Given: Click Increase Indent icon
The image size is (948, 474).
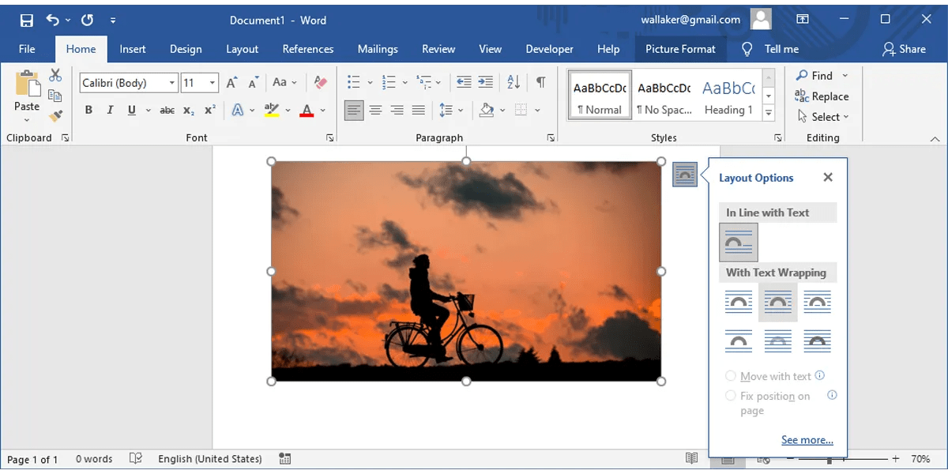Looking at the screenshot, I should (x=485, y=82).
